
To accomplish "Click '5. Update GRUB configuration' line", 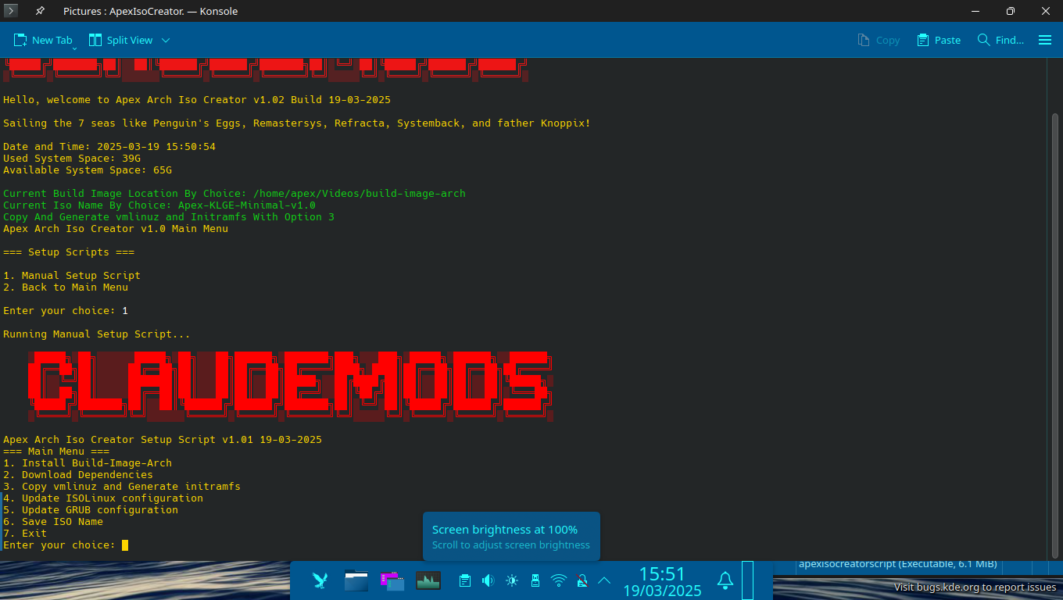I will (x=91, y=510).
